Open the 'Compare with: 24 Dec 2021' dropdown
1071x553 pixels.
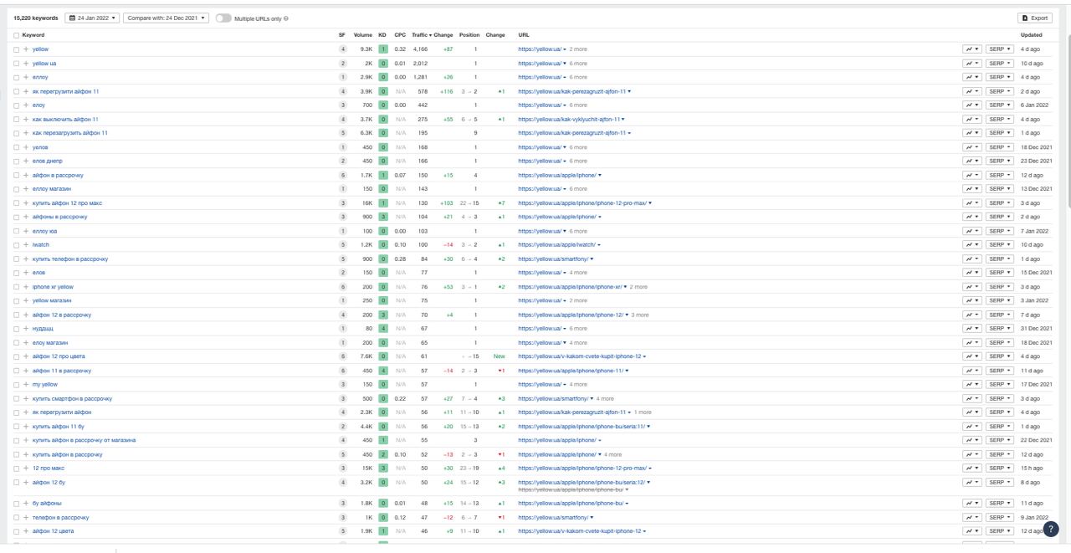click(166, 18)
